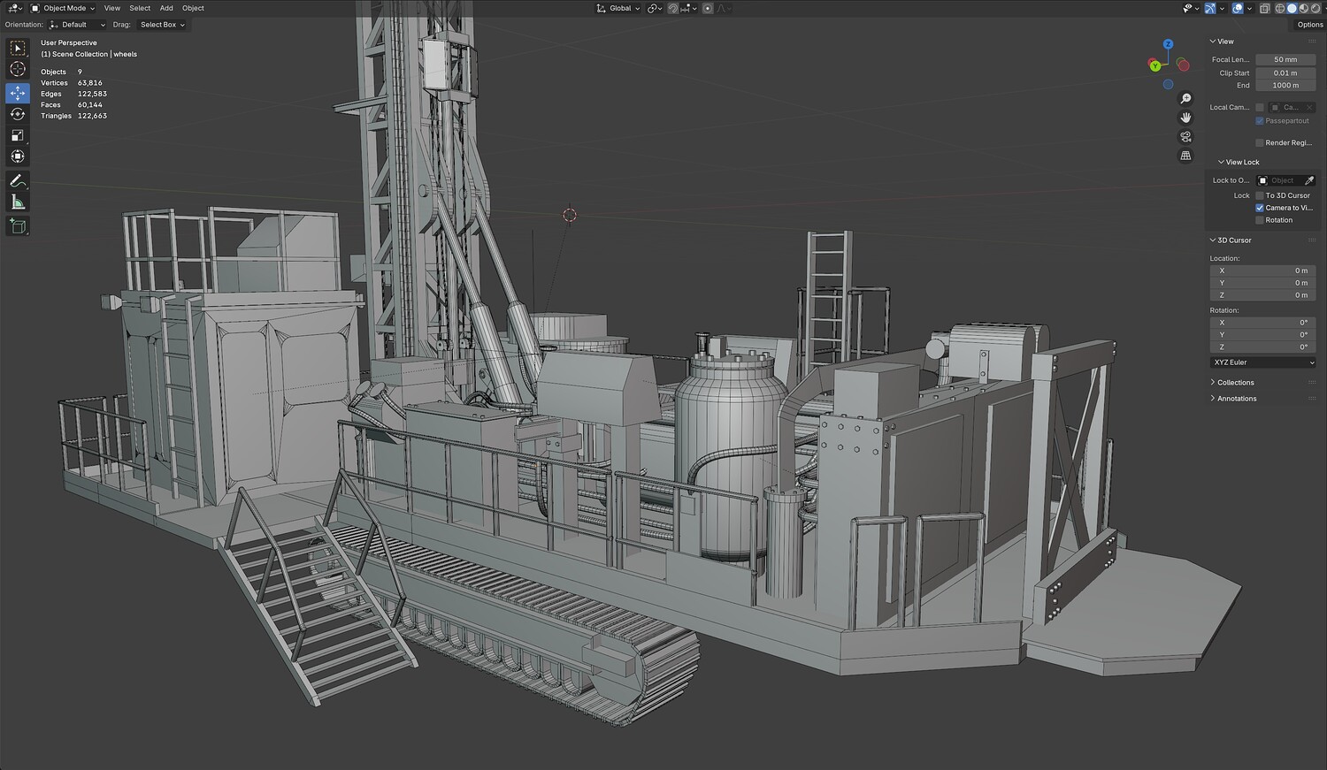
Task: Open the Orientation Default dropdown
Action: coord(76,25)
